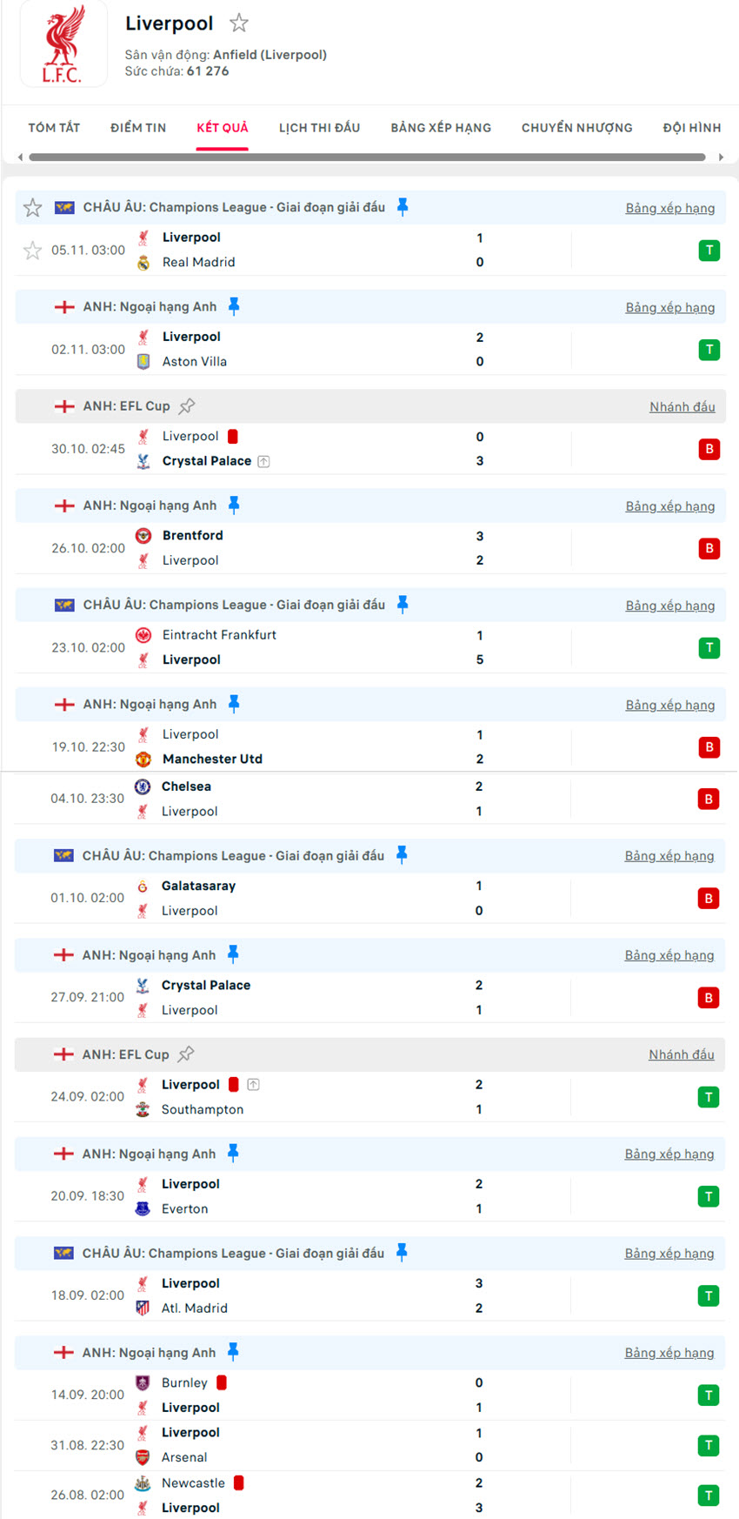Select the Real Madrid team logo
Viewport: 739px width, 1519px height.
point(144,262)
